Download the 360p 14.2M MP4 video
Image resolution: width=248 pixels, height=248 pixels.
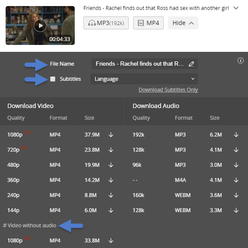(111, 180)
